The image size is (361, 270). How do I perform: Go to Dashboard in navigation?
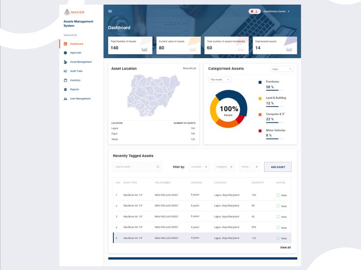point(77,44)
